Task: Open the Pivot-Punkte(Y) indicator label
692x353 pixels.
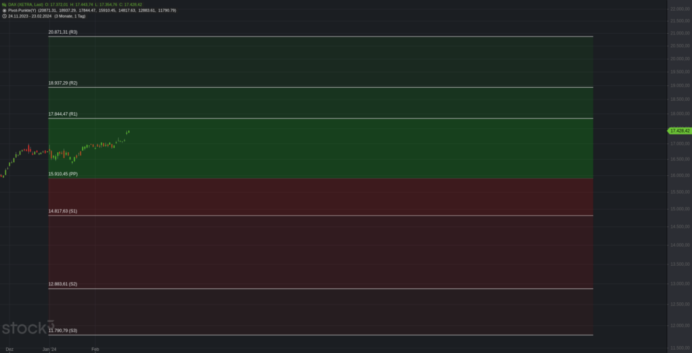Action: pos(22,10)
